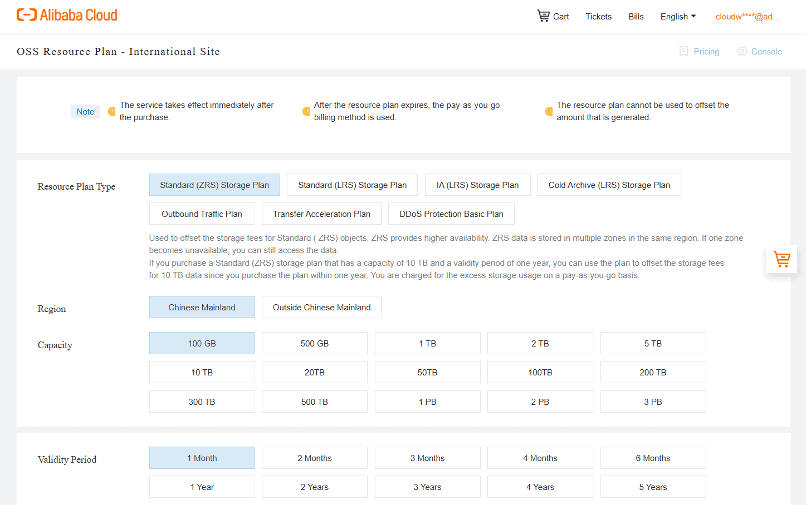The height and width of the screenshot is (505, 806).
Task: Click the Alibaba Cloud logo
Action: coord(67,15)
